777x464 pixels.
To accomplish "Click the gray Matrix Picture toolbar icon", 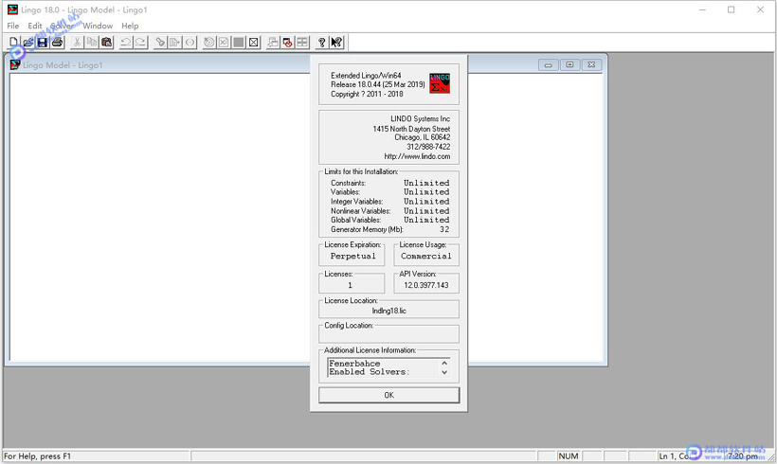I will [239, 43].
